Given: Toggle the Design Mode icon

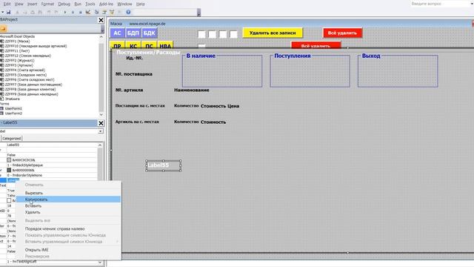Looking at the screenshot, I should [88, 12].
